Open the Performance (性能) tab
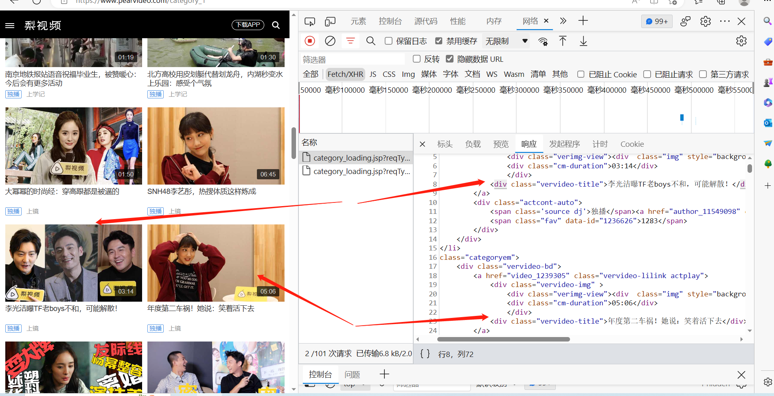Viewport: 774px width, 396px height. pyautogui.click(x=458, y=21)
